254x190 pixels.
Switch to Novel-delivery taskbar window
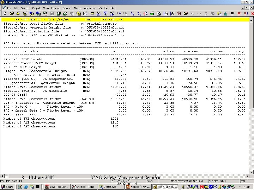57,187
